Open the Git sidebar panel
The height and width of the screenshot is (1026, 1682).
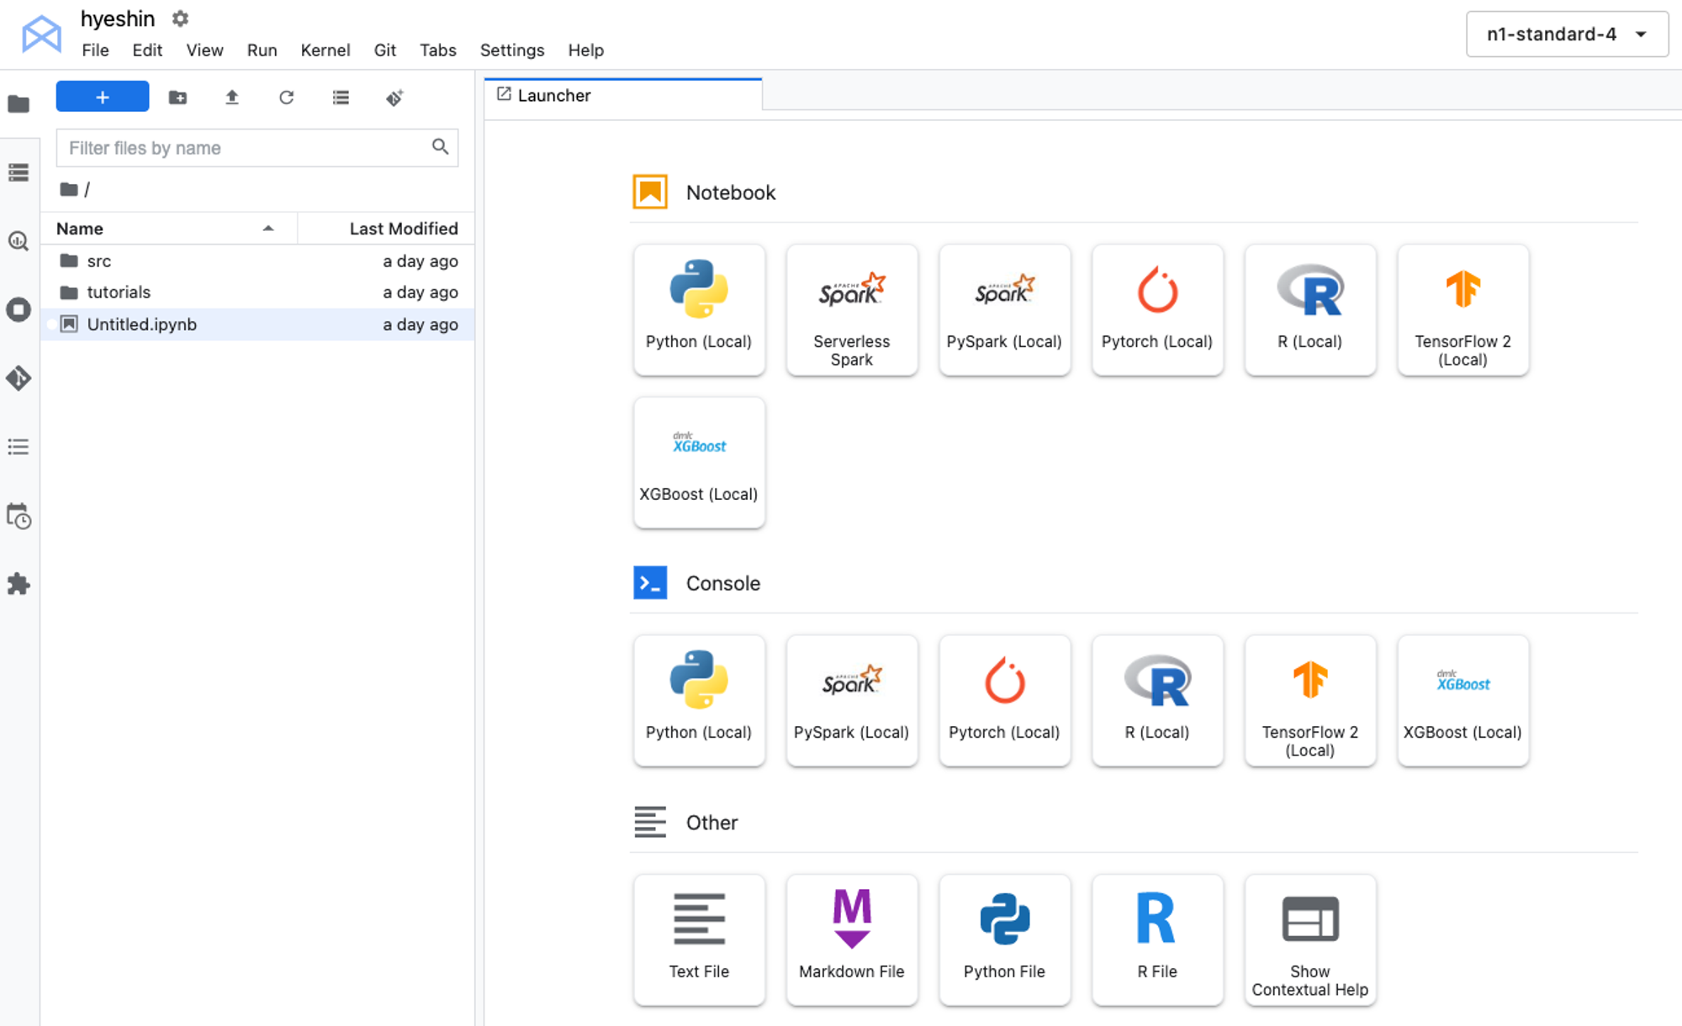(19, 378)
